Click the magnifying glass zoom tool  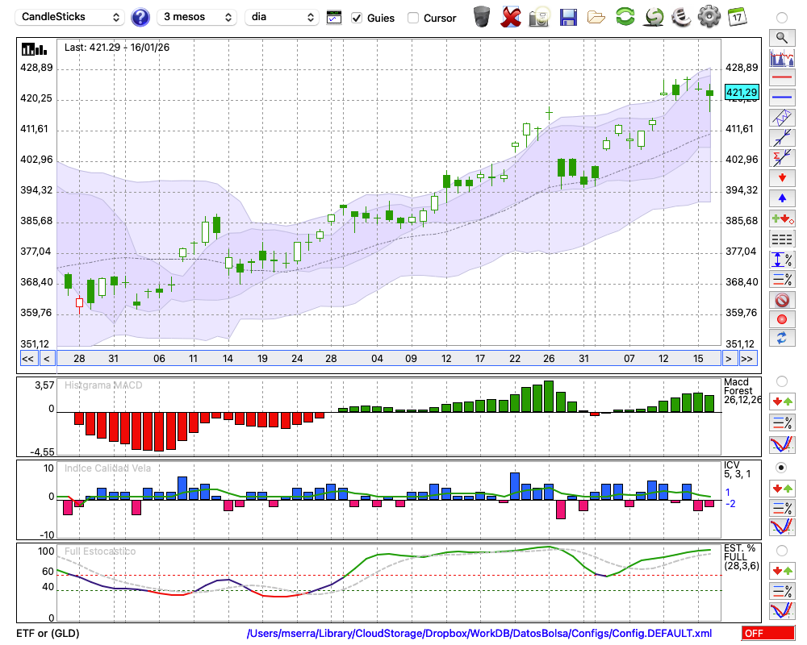tap(781, 37)
